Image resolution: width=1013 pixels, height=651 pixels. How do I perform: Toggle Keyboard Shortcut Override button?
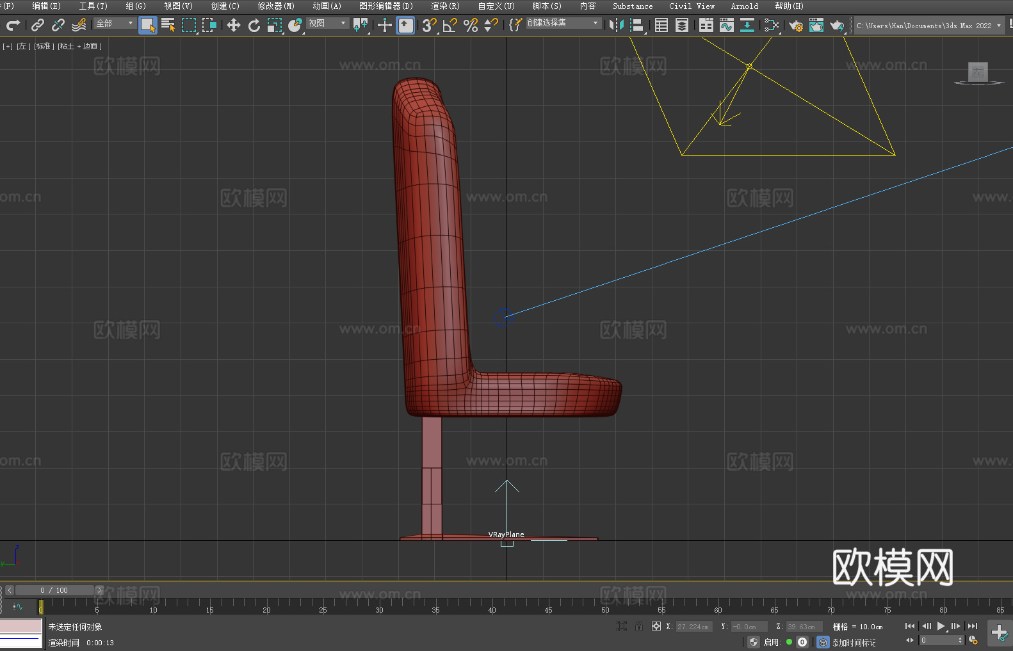[x=405, y=25]
